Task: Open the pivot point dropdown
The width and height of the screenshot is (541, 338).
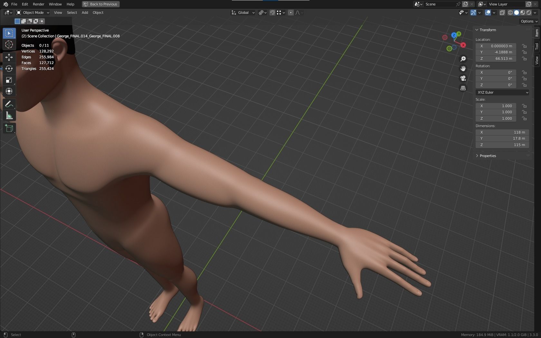Action: pyautogui.click(x=262, y=13)
